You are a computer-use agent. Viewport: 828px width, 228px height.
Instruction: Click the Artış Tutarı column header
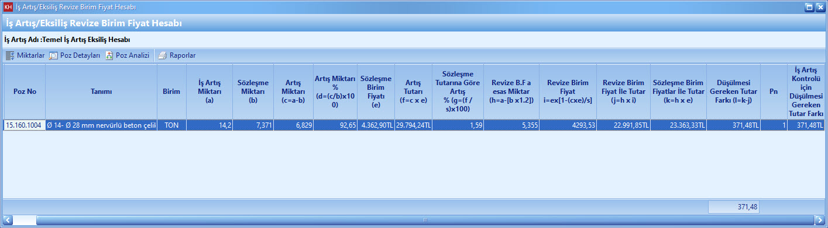[x=414, y=92]
